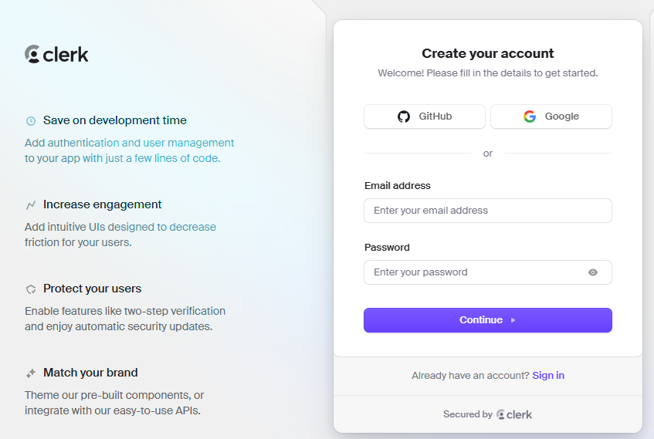654x439 pixels.
Task: Click the Secured by Clerk footer text
Action: click(468, 414)
